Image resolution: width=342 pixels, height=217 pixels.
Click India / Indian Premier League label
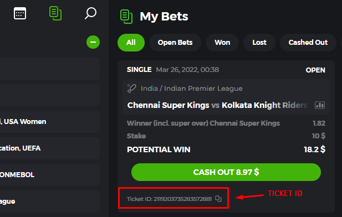[191, 89]
